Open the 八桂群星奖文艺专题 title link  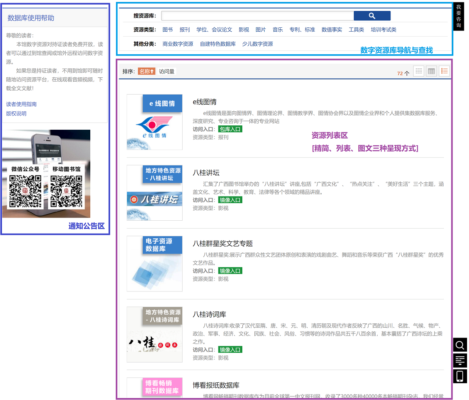click(x=223, y=244)
